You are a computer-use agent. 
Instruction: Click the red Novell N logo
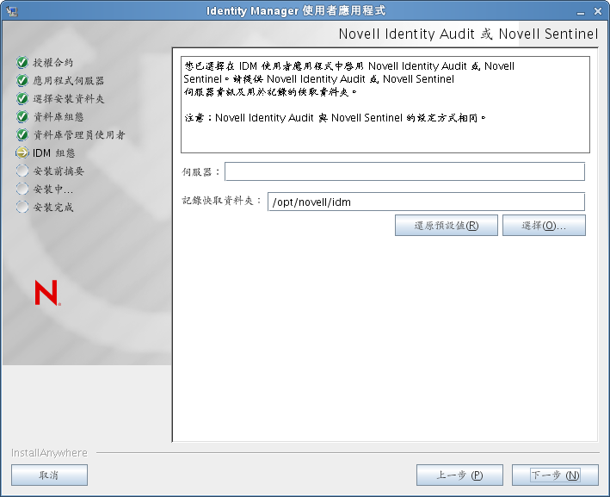[x=47, y=293]
